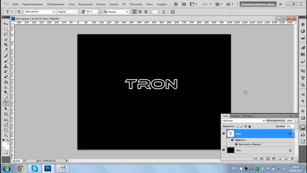Toggle lock image pixels
Image resolution: width=307 pixels, height=173 pixels.
click(241, 126)
